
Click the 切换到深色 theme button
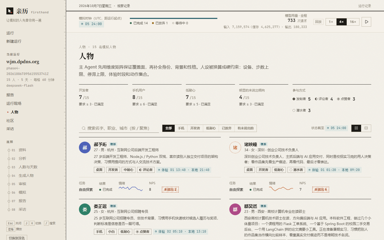[17, 238]
